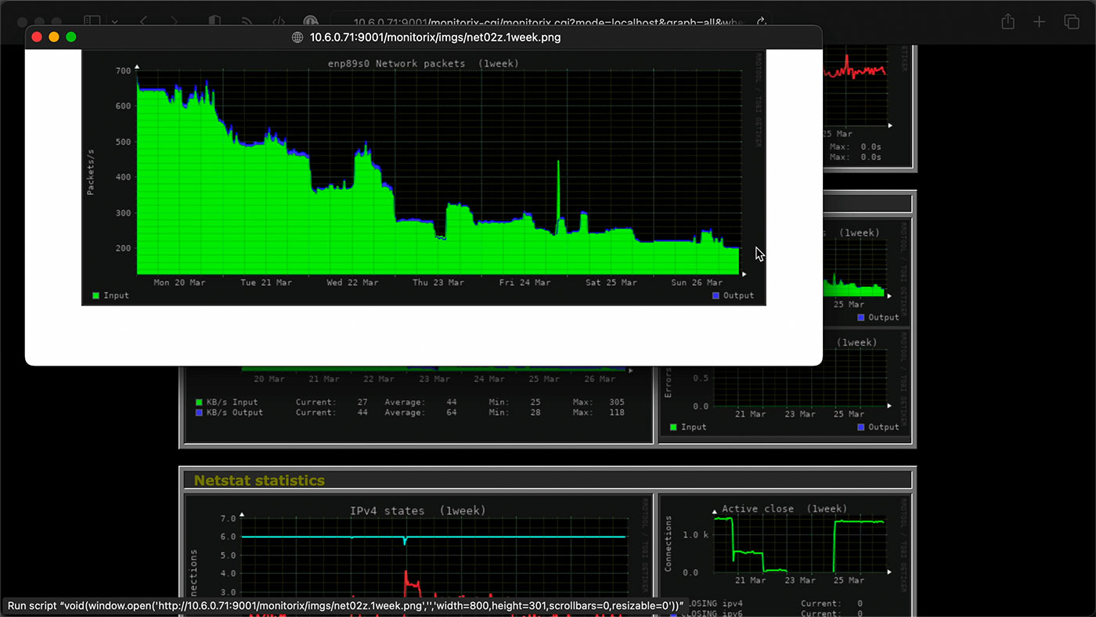This screenshot has height=617, width=1096.
Task: Open the IPv4 states weekly graph
Action: click(418, 556)
